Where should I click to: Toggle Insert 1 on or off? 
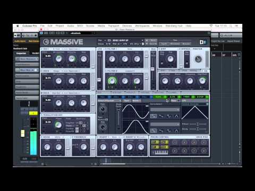click(x=98, y=137)
